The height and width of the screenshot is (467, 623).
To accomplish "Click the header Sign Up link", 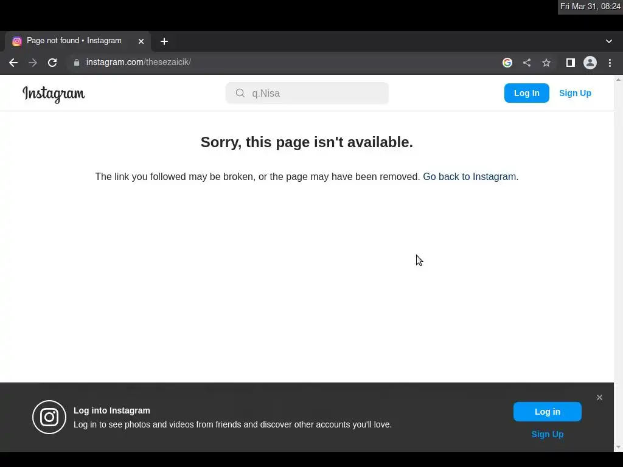I will pos(575,93).
